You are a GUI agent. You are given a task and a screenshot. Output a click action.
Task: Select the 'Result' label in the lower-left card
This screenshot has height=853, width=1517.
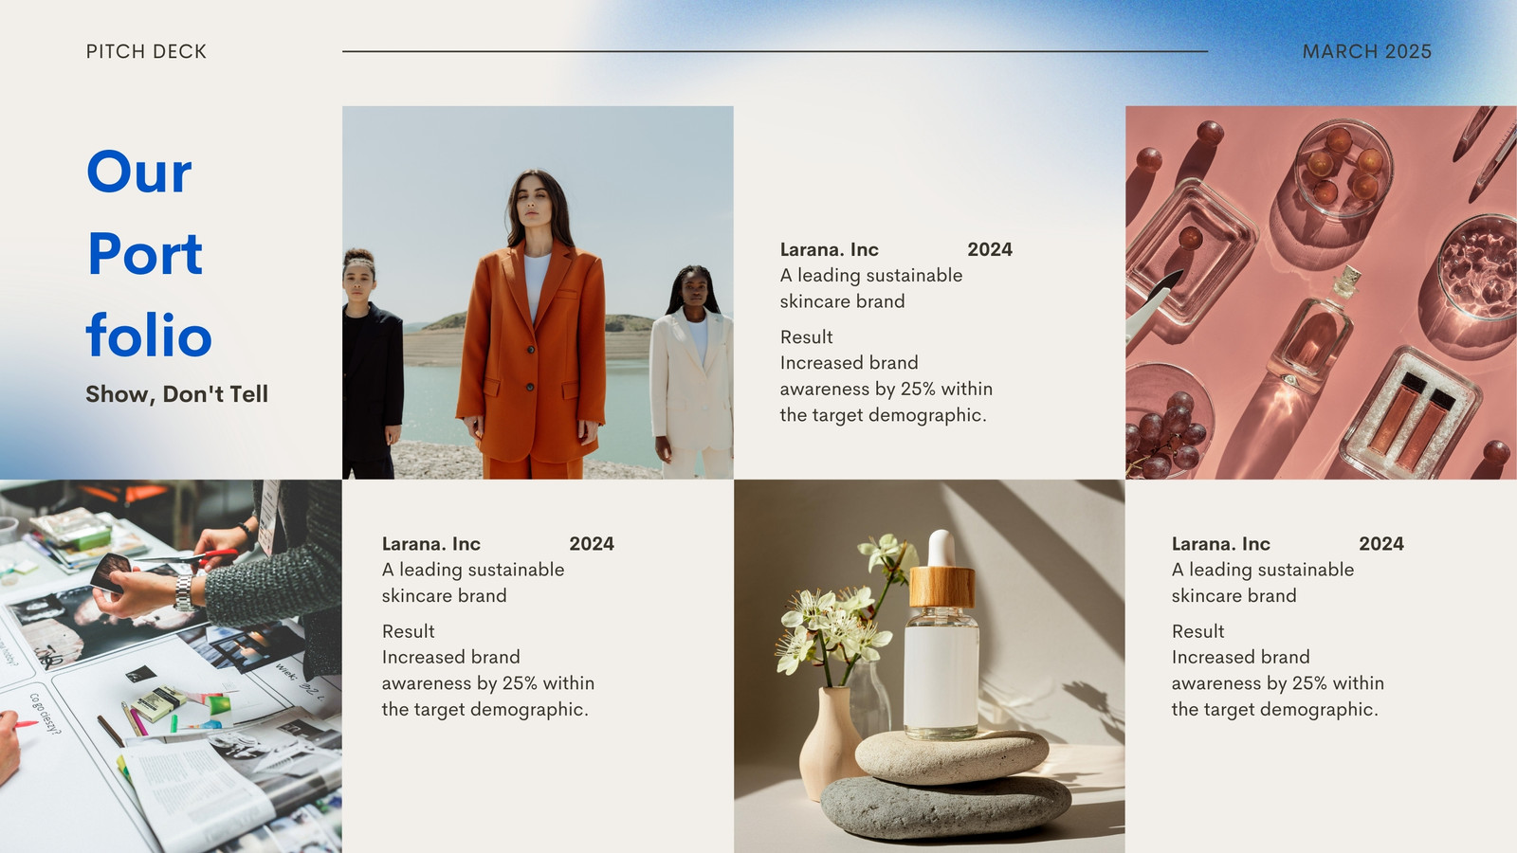(409, 631)
